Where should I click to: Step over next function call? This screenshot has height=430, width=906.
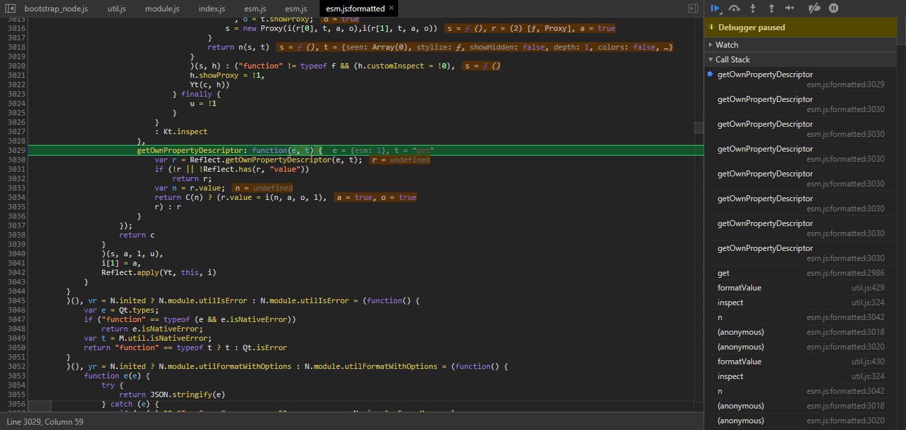734,8
